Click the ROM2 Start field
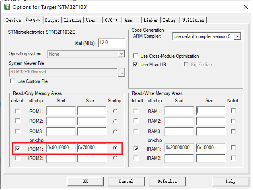This screenshot has width=253, height=190. 61,121
